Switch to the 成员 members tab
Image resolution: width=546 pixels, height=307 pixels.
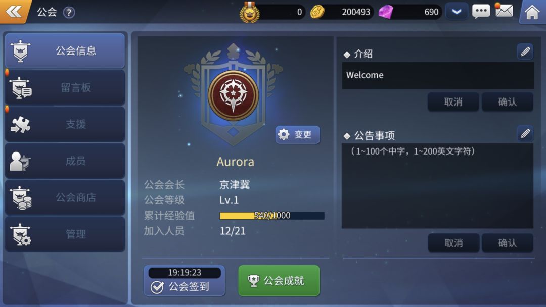65,161
